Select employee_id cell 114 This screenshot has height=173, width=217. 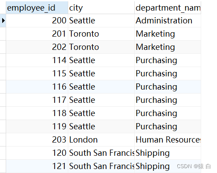(x=37, y=60)
